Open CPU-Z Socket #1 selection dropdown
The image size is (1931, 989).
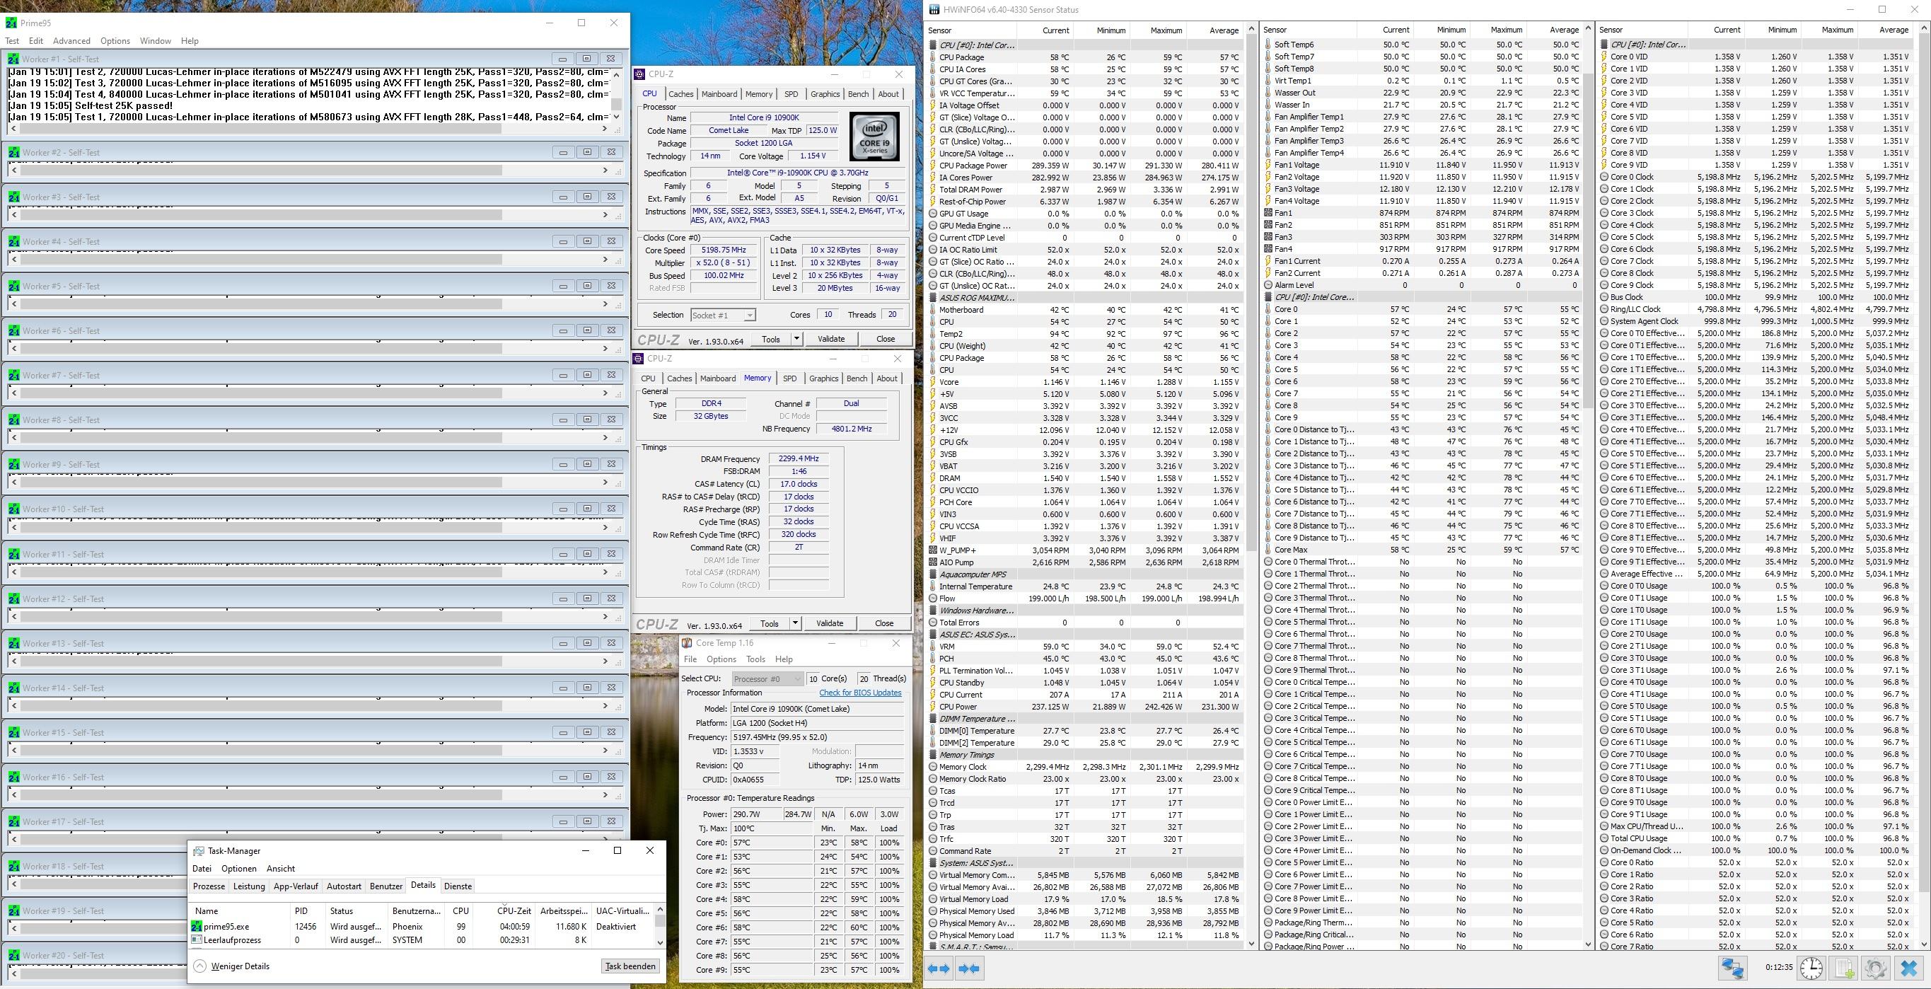tap(723, 316)
